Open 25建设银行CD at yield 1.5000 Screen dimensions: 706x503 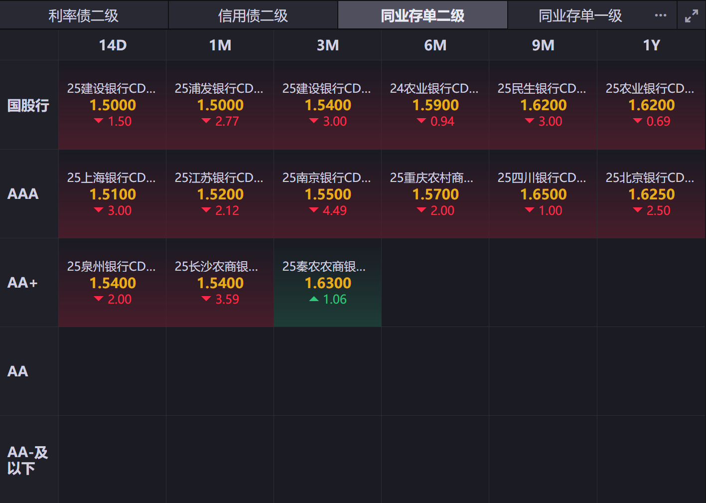click(x=113, y=105)
